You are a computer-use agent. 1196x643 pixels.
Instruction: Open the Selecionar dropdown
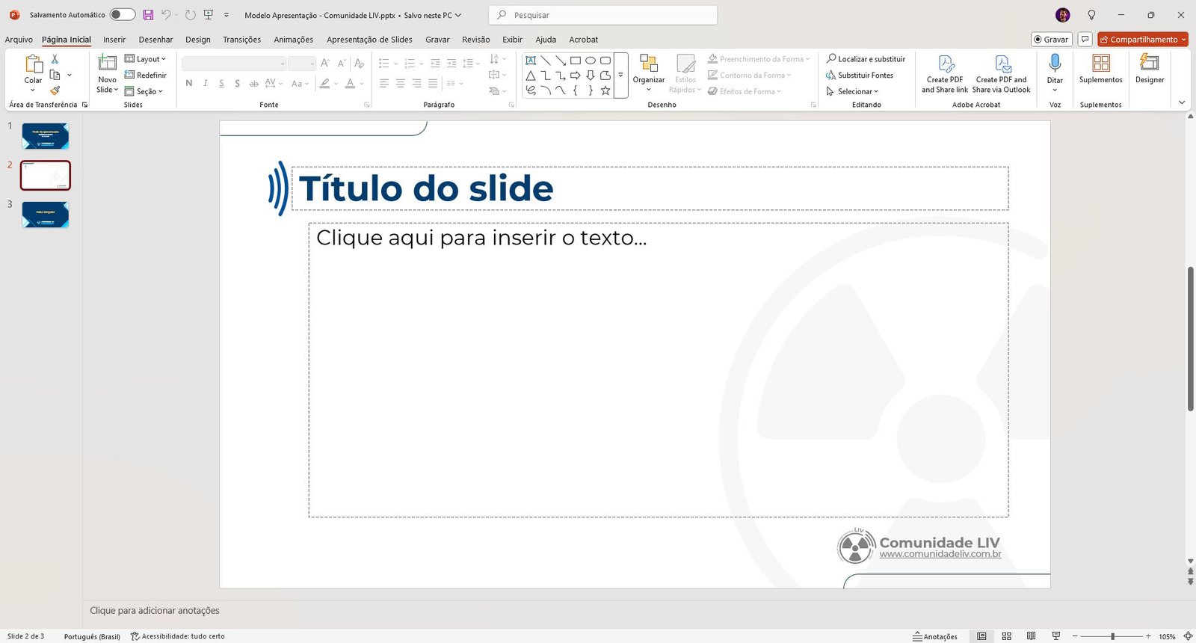pyautogui.click(x=853, y=91)
